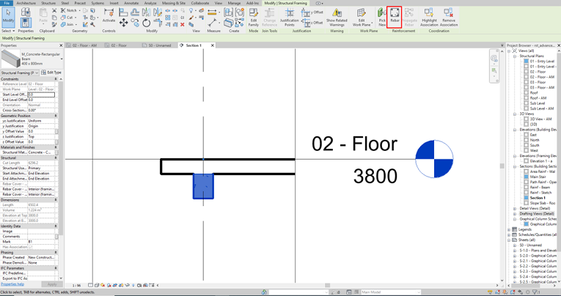Expand the Legends node

(510, 229)
